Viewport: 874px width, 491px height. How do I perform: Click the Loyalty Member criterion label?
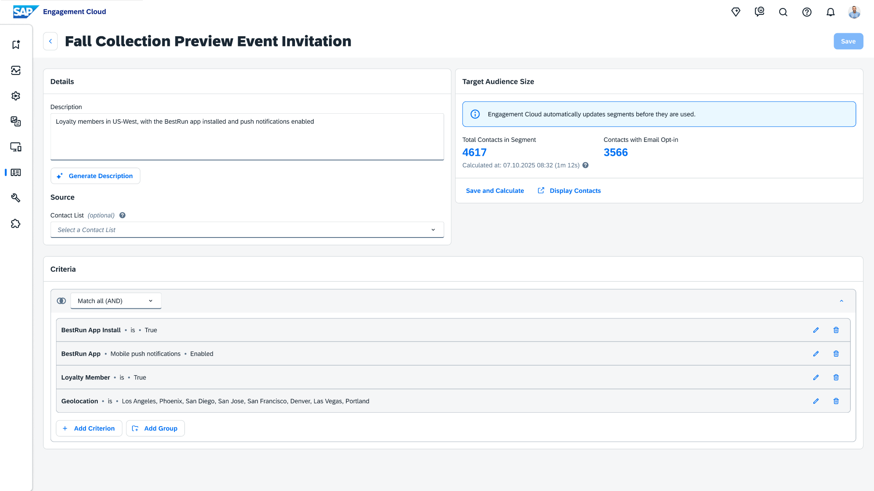coord(86,377)
